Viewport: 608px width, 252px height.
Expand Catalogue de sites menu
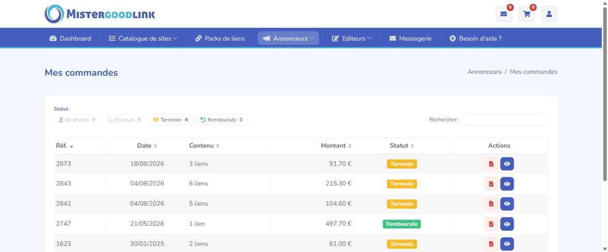(x=143, y=38)
